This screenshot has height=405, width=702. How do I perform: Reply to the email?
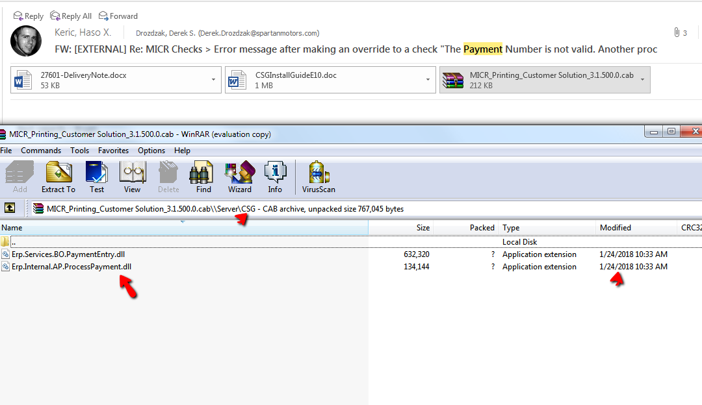coord(28,16)
